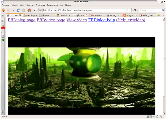Switch to the Okazis pro... tab
Viewport: 166px width, 119px height.
tap(31, 16)
